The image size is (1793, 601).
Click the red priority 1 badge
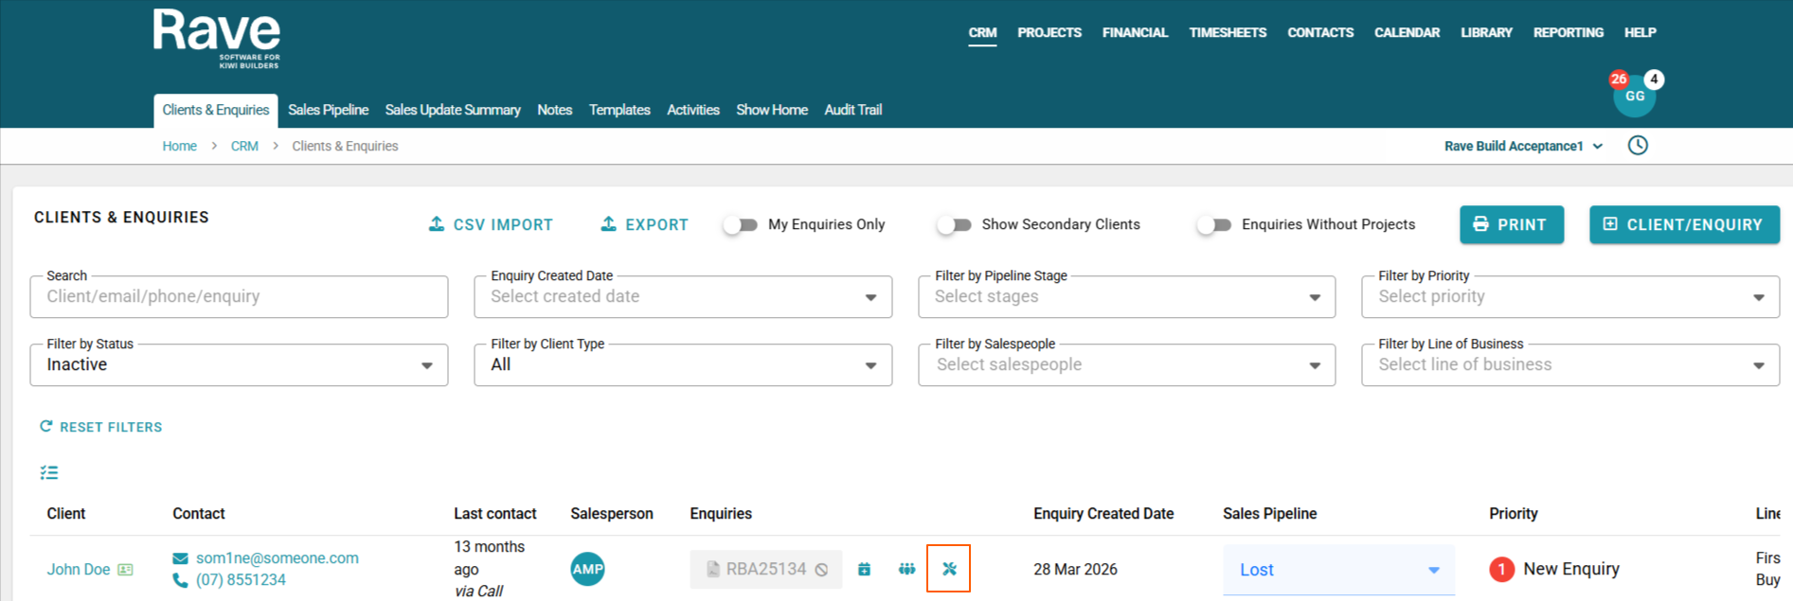1501,569
